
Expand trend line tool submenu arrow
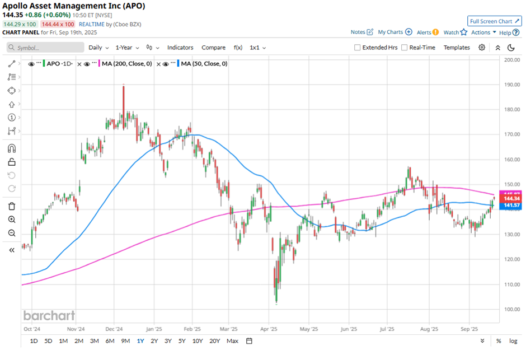pos(19,63)
